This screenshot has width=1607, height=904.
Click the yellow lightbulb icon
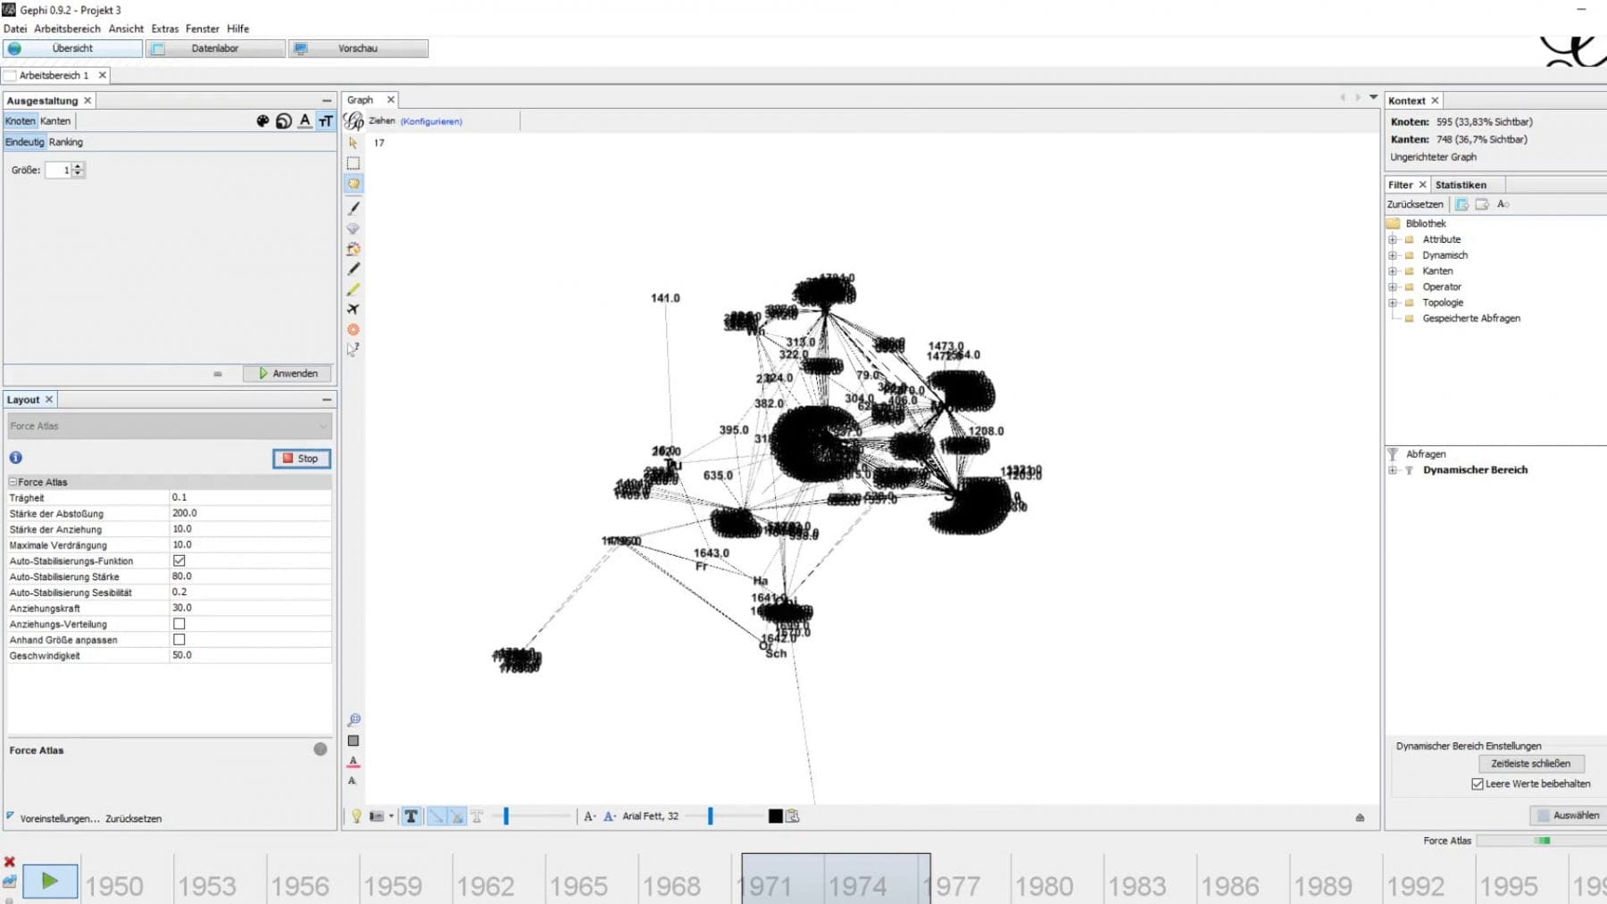coord(356,817)
